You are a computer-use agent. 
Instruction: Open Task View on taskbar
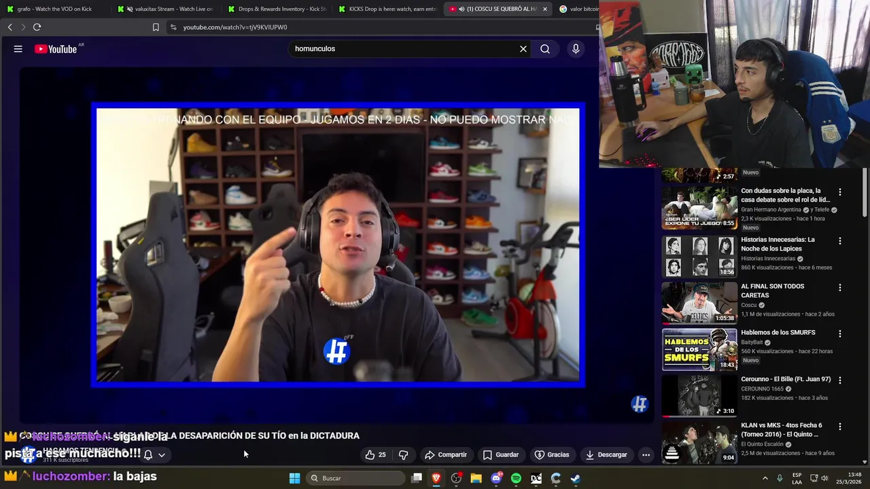(417, 478)
